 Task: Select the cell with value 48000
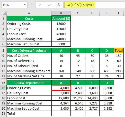(61, 34)
